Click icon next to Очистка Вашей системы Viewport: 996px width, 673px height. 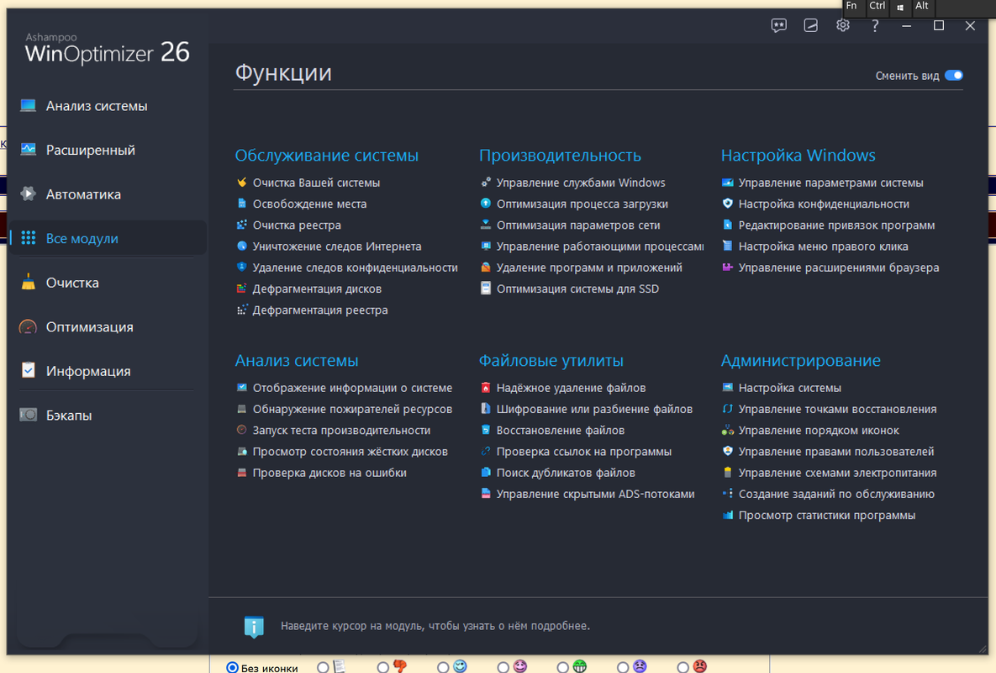pos(241,183)
